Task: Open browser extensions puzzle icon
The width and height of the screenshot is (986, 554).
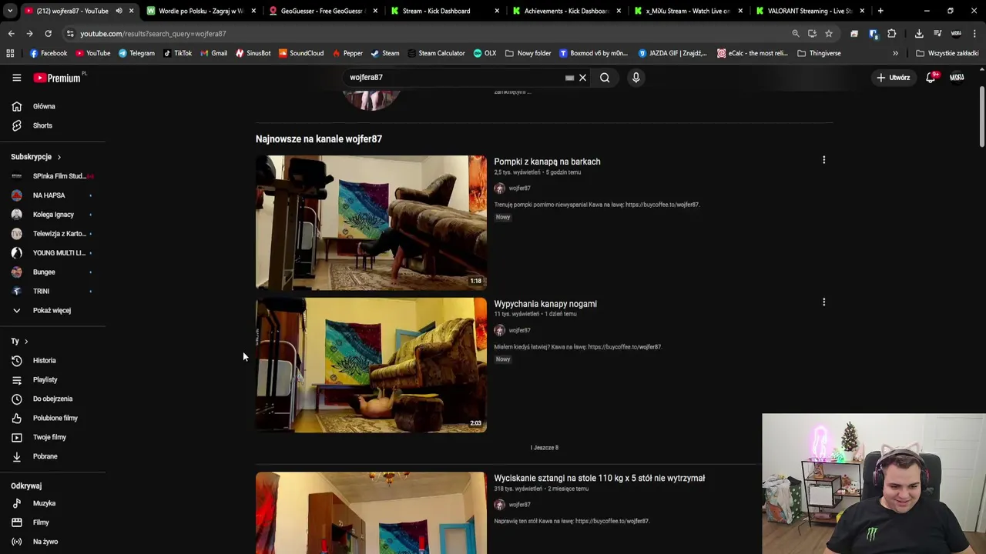Action: click(x=891, y=34)
